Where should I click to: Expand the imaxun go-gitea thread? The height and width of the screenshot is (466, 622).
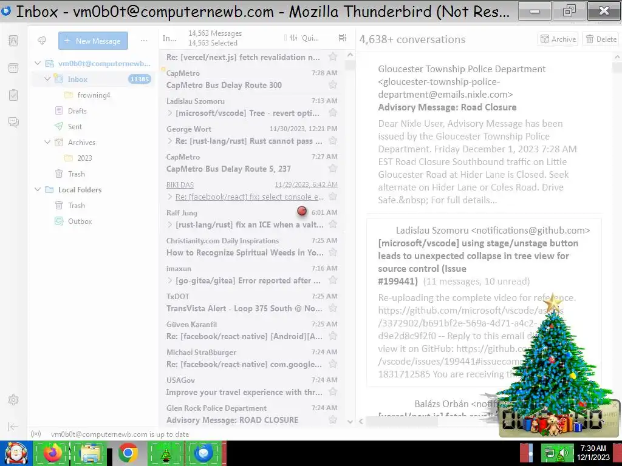(x=170, y=280)
